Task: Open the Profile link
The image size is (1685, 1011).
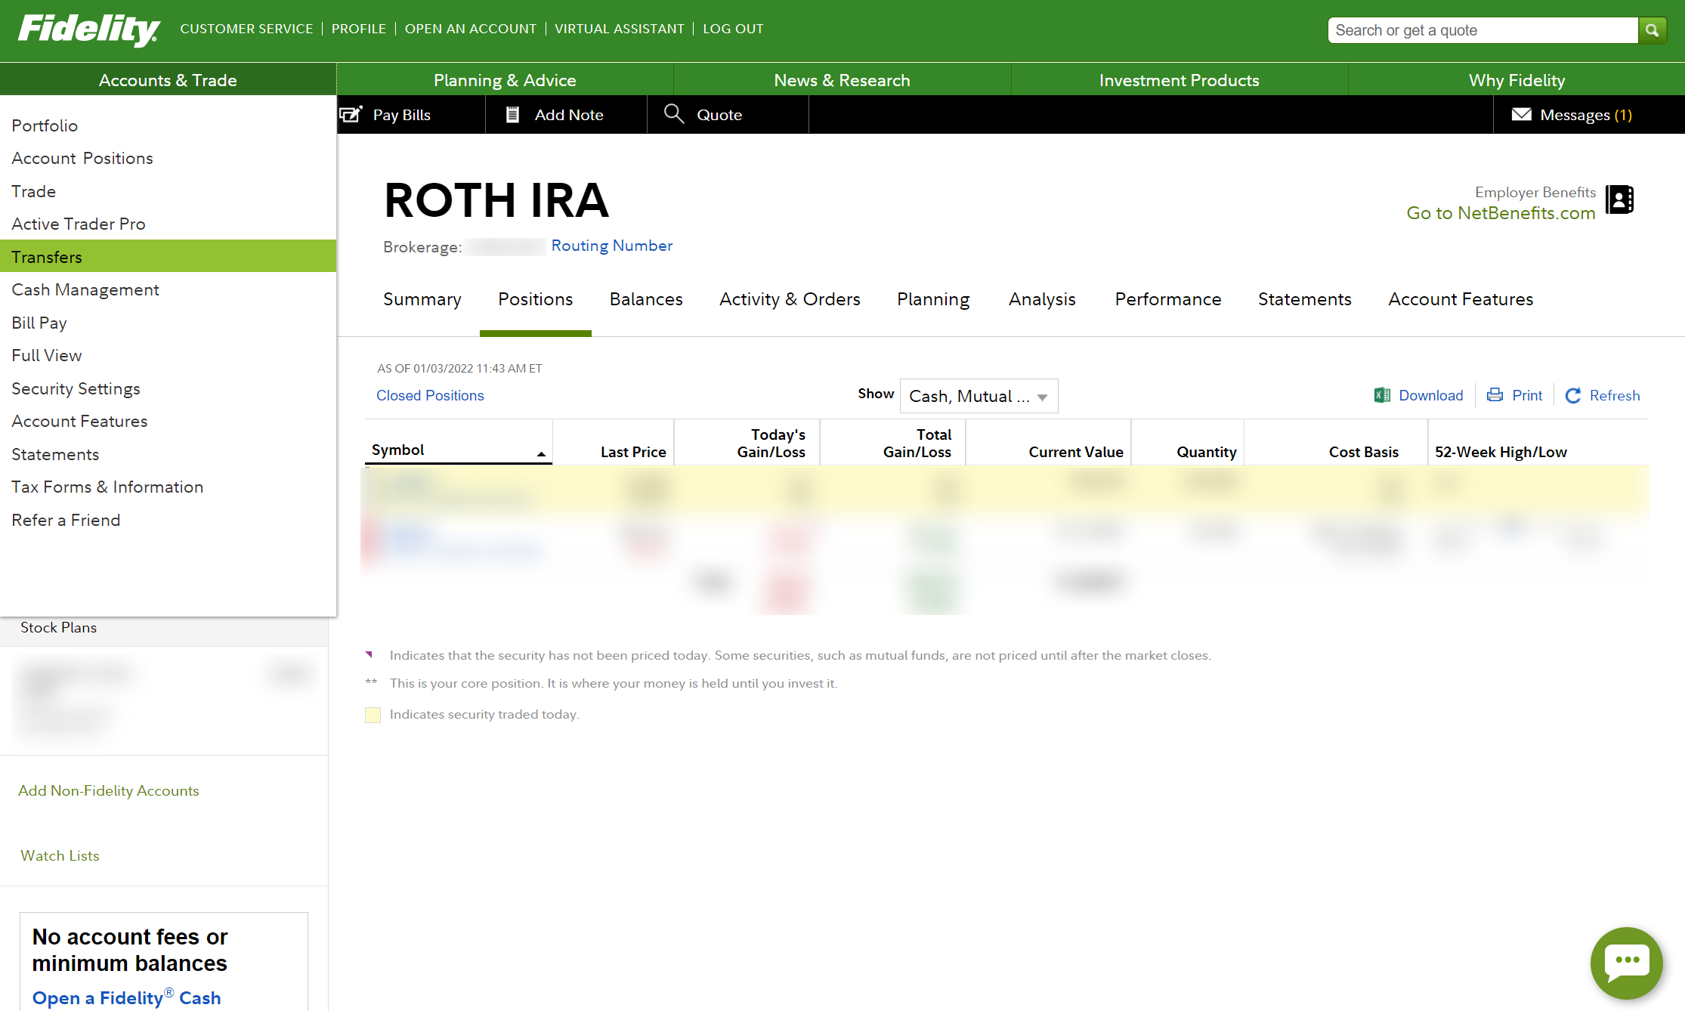Action: pyautogui.click(x=358, y=29)
